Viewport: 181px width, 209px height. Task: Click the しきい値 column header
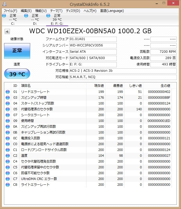coord(134,86)
